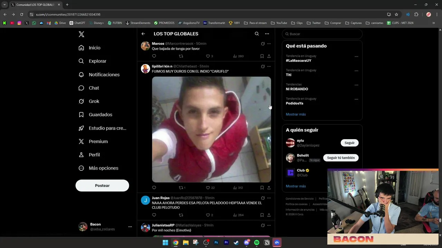The image size is (442, 248).
Task: Share Marcos's post
Action: (269, 56)
